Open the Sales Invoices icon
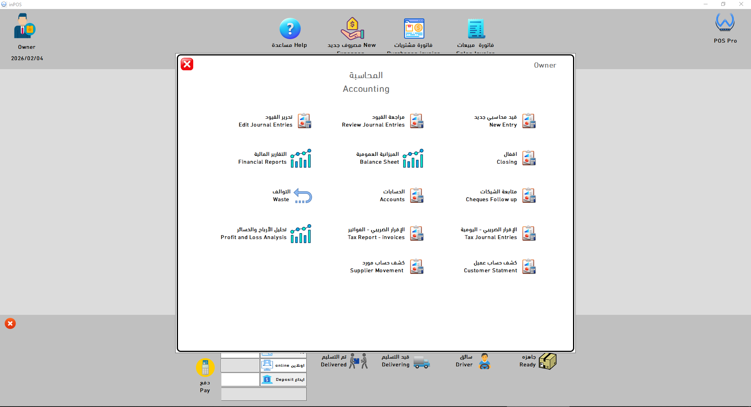 (x=476, y=28)
